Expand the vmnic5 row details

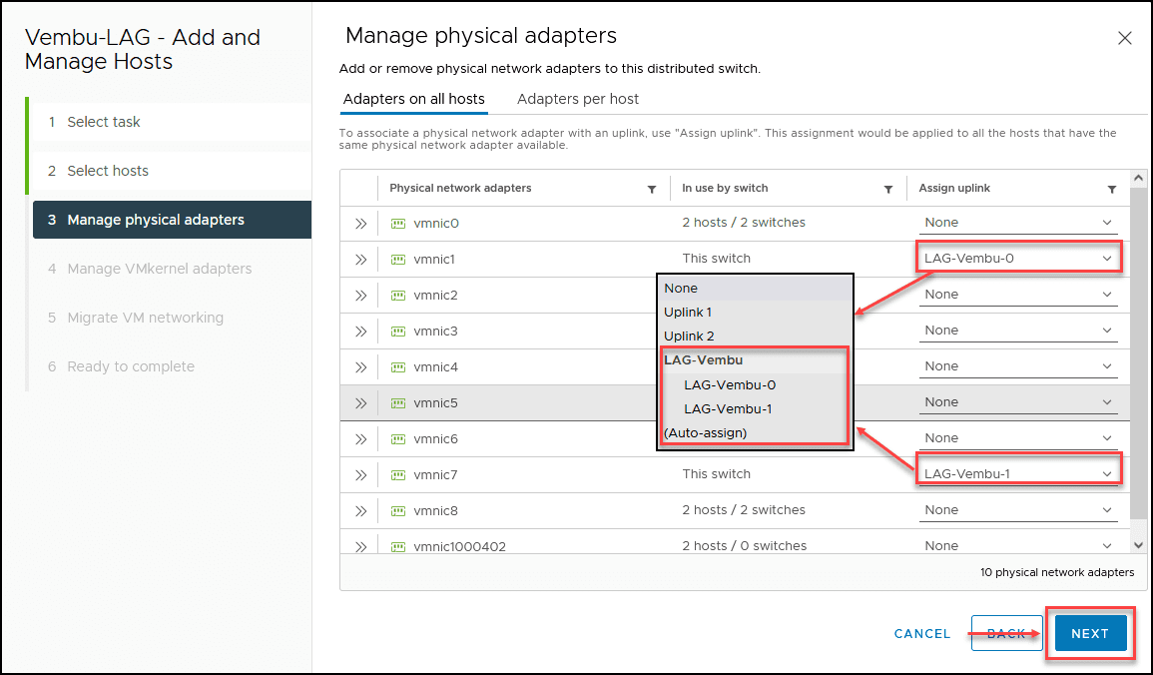pyautogui.click(x=360, y=403)
